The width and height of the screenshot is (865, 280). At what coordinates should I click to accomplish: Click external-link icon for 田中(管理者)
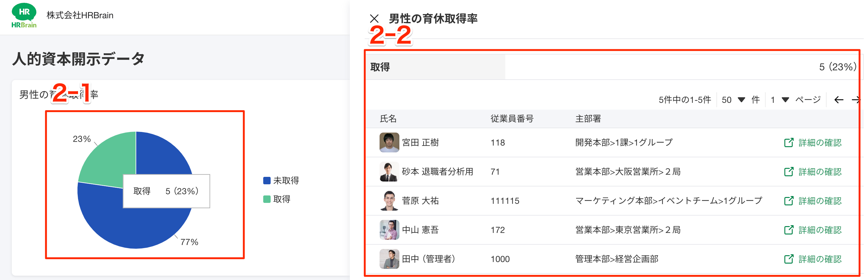tap(789, 259)
